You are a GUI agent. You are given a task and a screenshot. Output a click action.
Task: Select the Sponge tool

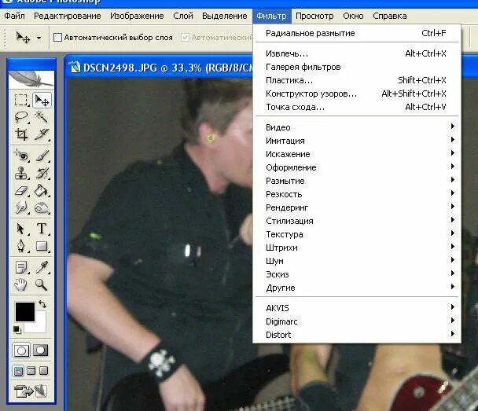pyautogui.click(x=42, y=208)
